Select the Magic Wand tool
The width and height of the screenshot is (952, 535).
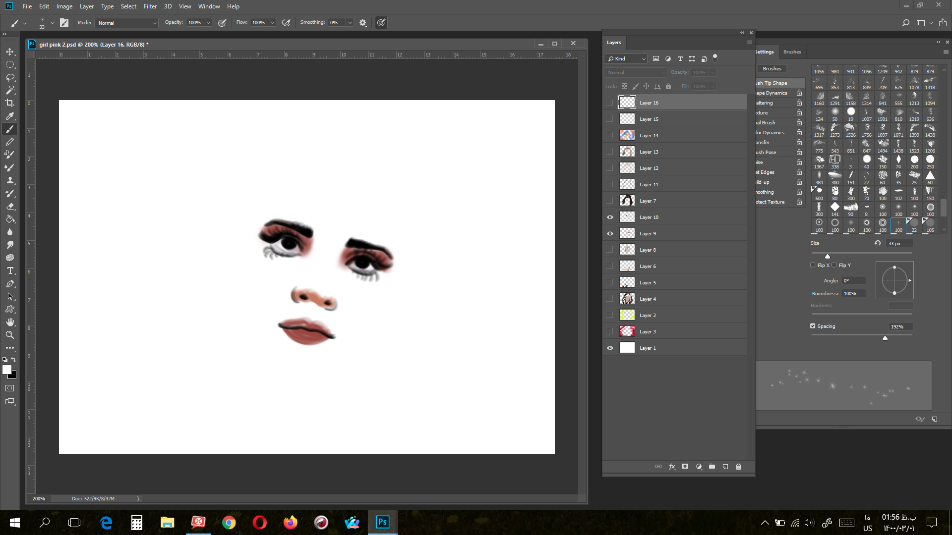(x=10, y=90)
